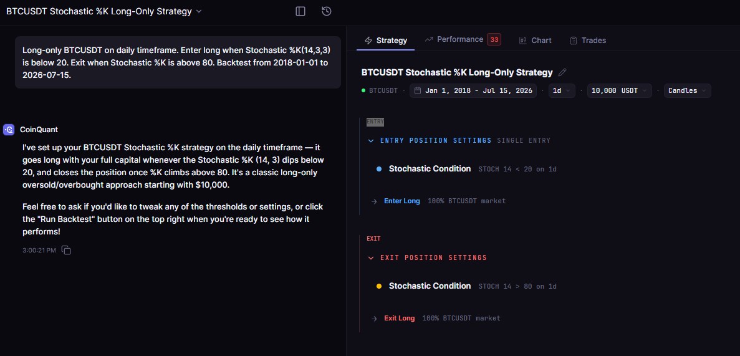Collapse Entry Position Settings section

tap(371, 141)
